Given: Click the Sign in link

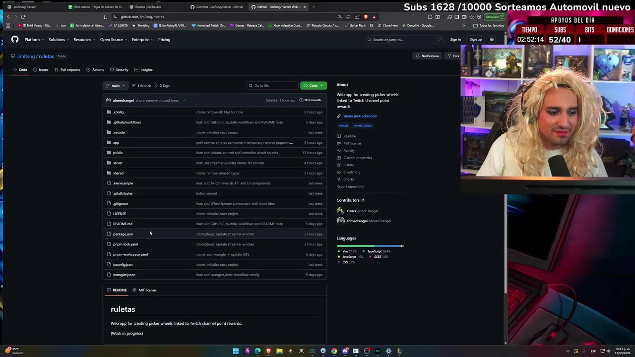Looking at the screenshot, I should (x=455, y=39).
